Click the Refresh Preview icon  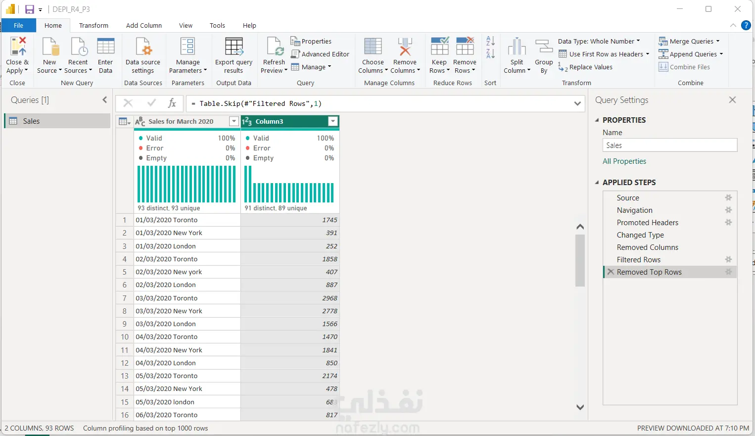(x=275, y=47)
